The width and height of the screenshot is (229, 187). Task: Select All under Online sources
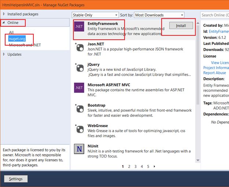pos(11,32)
